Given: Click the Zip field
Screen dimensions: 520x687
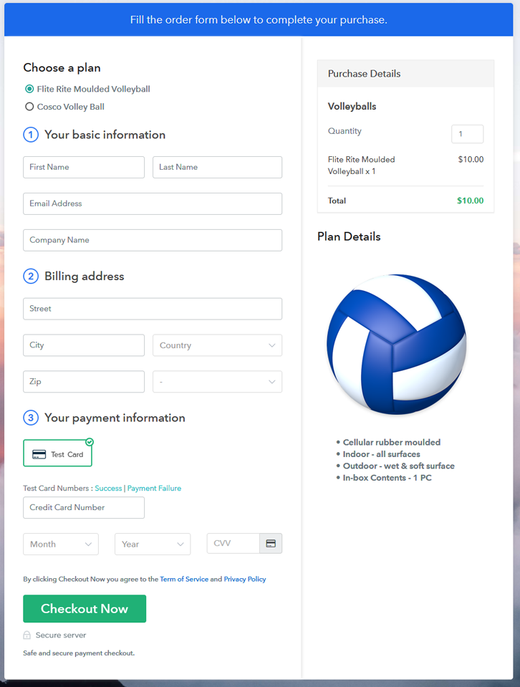Looking at the screenshot, I should pyautogui.click(x=84, y=382).
